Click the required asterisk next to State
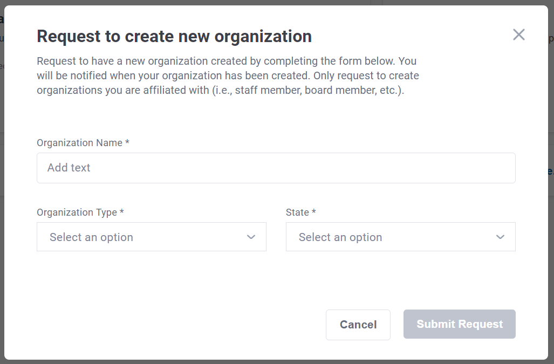 314,212
